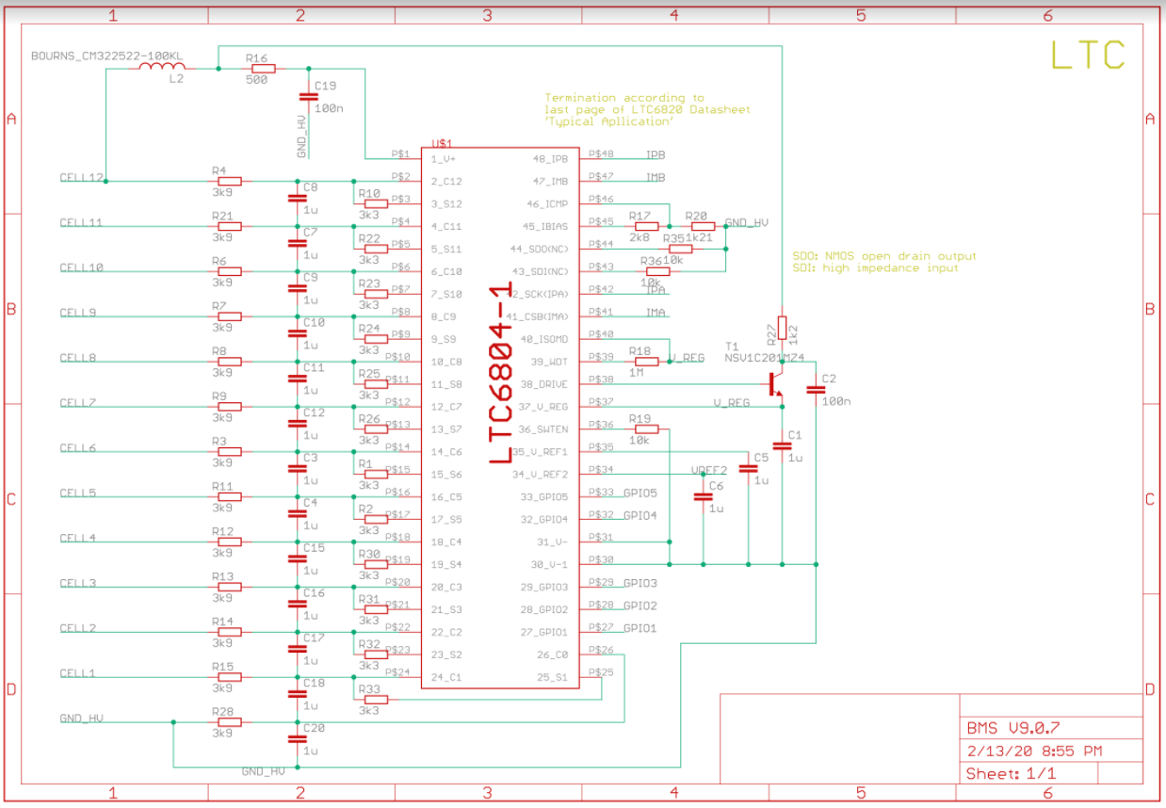
Task: Select the R17 2k8 resistor
Action: click(646, 226)
